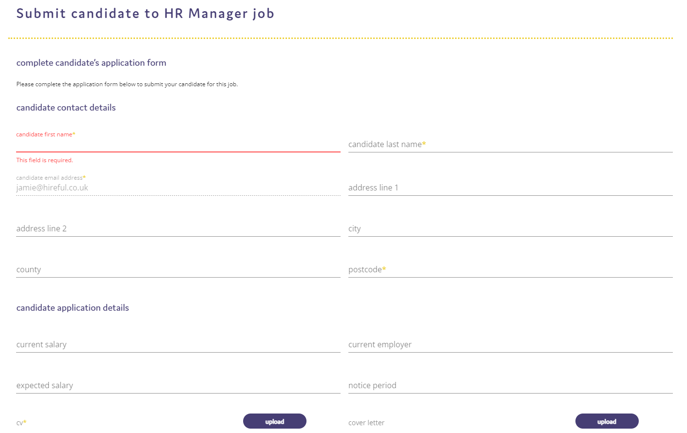Select the postcode input field
The image size is (687, 433).
click(510, 270)
